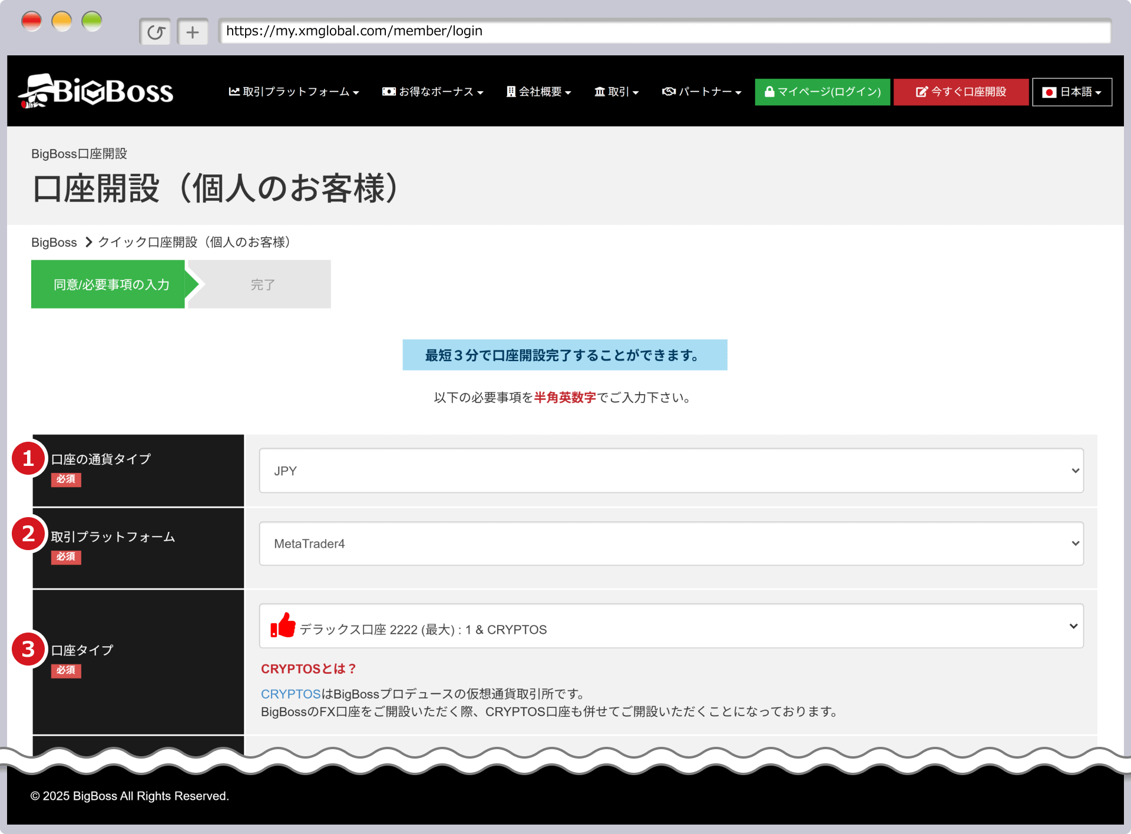The image size is (1131, 834).
Task: Click the BigBoss logo
Action: [x=95, y=91]
